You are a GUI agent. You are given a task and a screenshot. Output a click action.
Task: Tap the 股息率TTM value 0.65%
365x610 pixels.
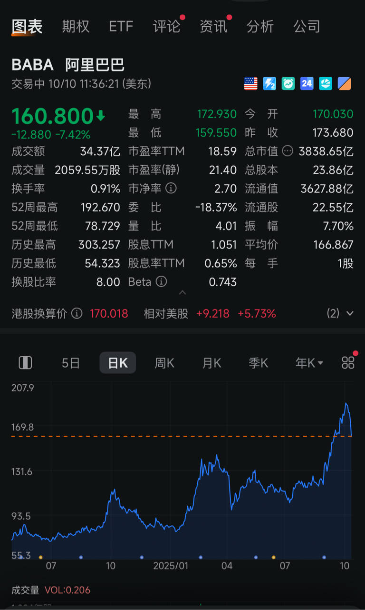click(x=221, y=263)
